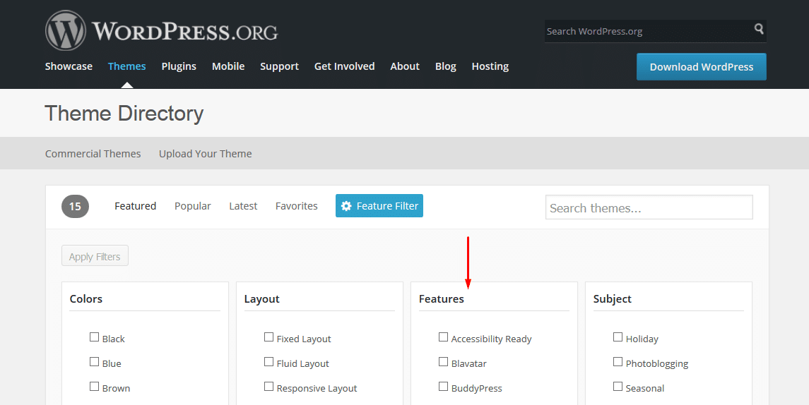Viewport: 809px width, 405px height.
Task: Open the Upload Your Theme link
Action: 206,154
